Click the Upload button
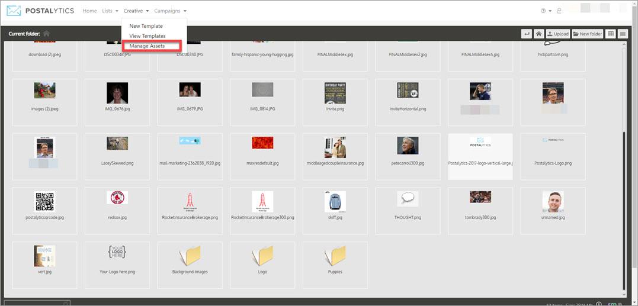 click(558, 34)
